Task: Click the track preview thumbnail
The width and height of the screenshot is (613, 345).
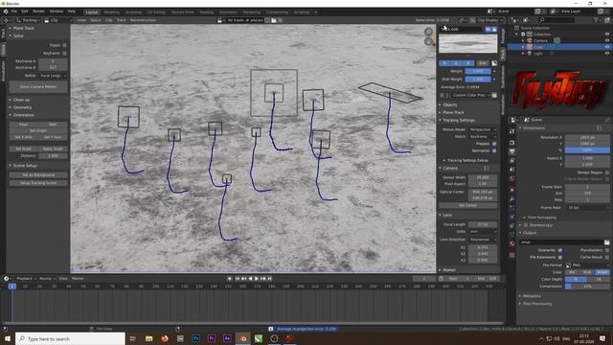Action: point(467,43)
